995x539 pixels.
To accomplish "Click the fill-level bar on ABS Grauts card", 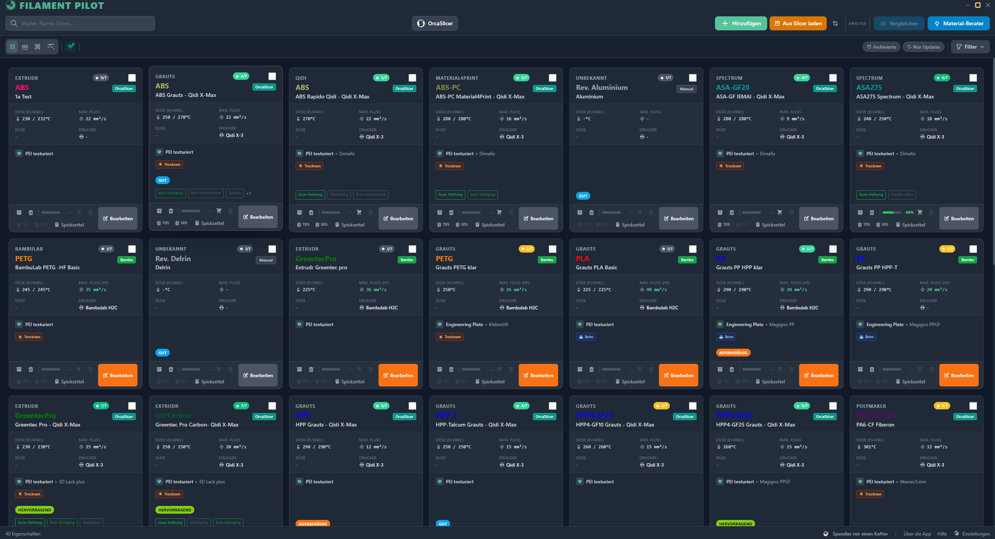I will point(191,211).
